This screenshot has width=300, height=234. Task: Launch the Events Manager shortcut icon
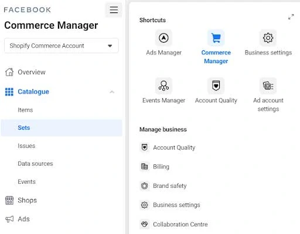(x=163, y=86)
